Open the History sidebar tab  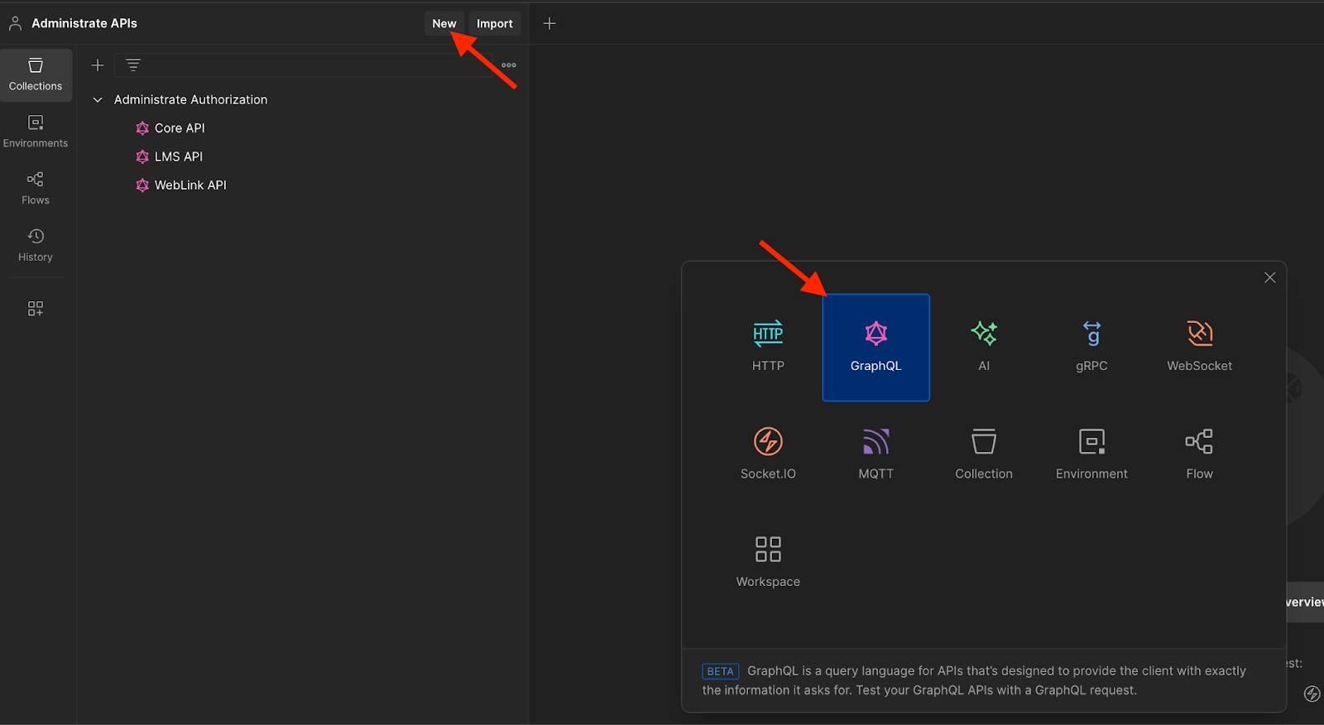click(x=36, y=246)
